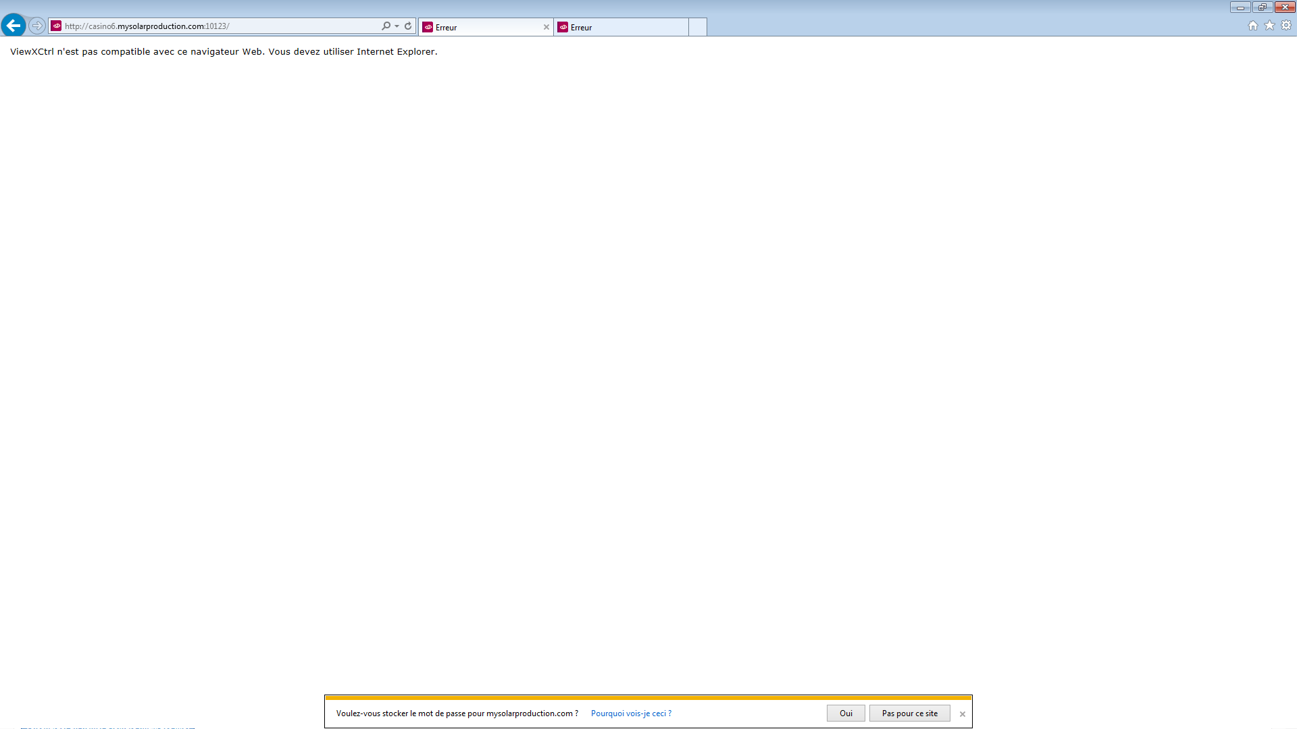Open the Home page icon
1297x729 pixels.
pos(1253,26)
